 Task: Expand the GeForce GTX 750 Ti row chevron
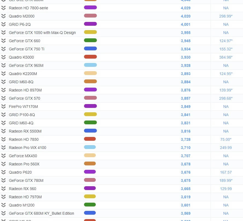pos(3,49)
